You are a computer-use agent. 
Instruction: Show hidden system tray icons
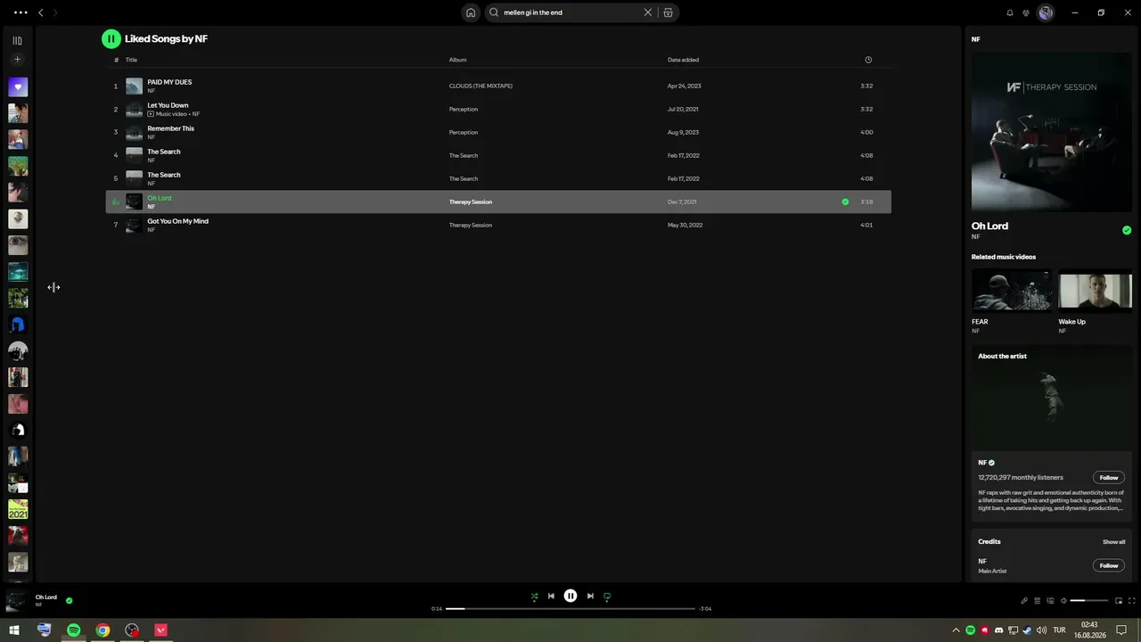click(x=956, y=630)
